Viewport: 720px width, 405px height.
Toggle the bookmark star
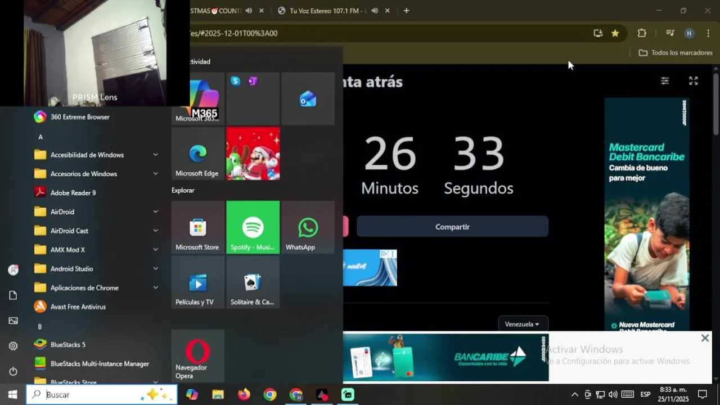(615, 33)
